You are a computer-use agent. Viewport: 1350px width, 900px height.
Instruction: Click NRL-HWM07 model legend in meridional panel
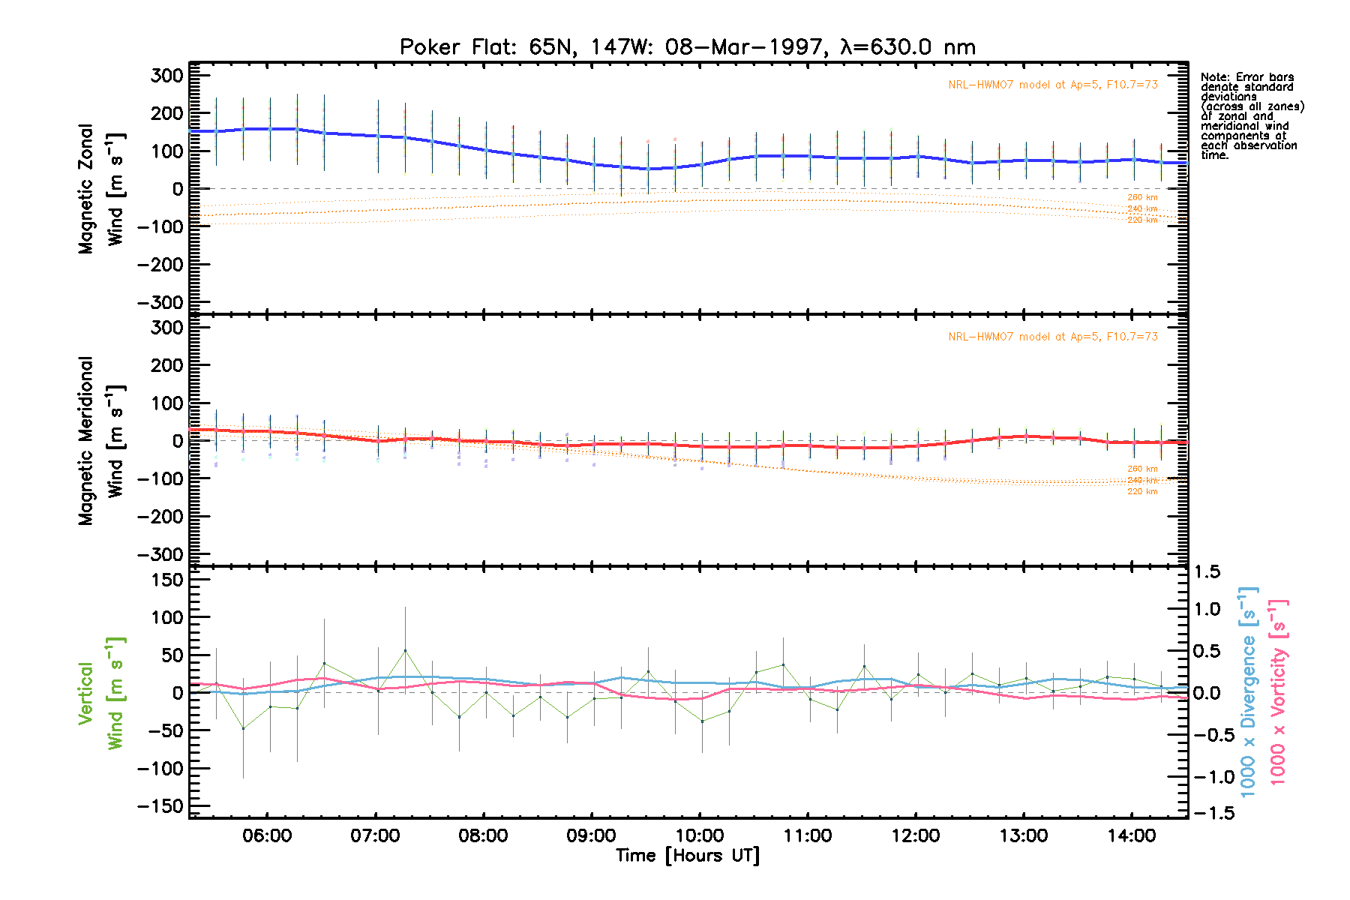1052,337
